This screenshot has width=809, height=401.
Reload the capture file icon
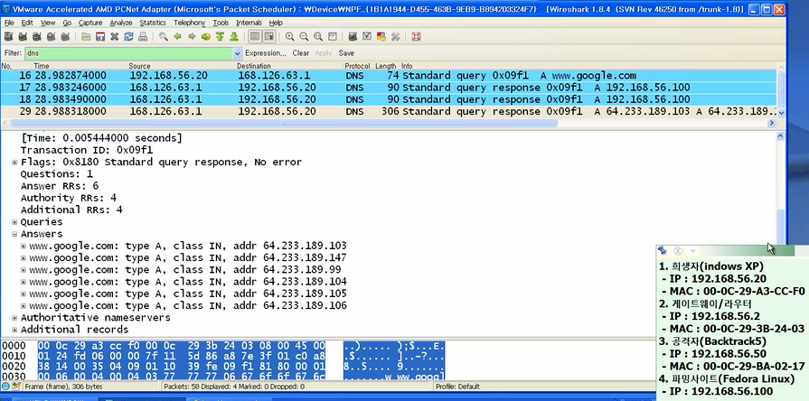[x=128, y=37]
